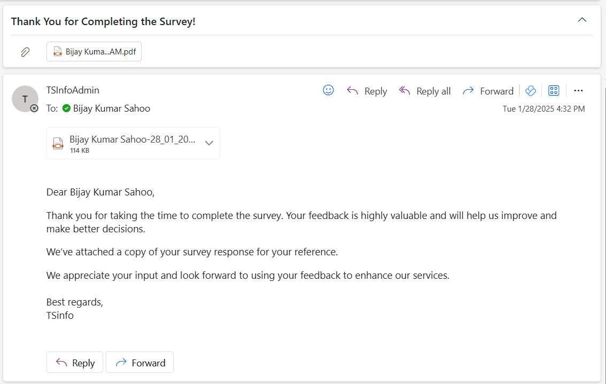This screenshot has width=606, height=384.
Task: Open More actions via the ellipsis menu
Action: [578, 90]
